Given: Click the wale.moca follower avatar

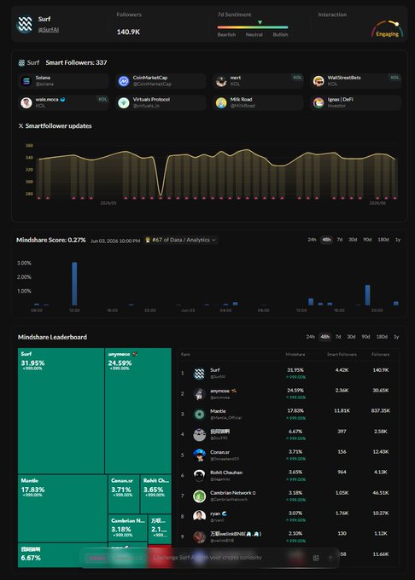Looking at the screenshot, I should (26, 103).
